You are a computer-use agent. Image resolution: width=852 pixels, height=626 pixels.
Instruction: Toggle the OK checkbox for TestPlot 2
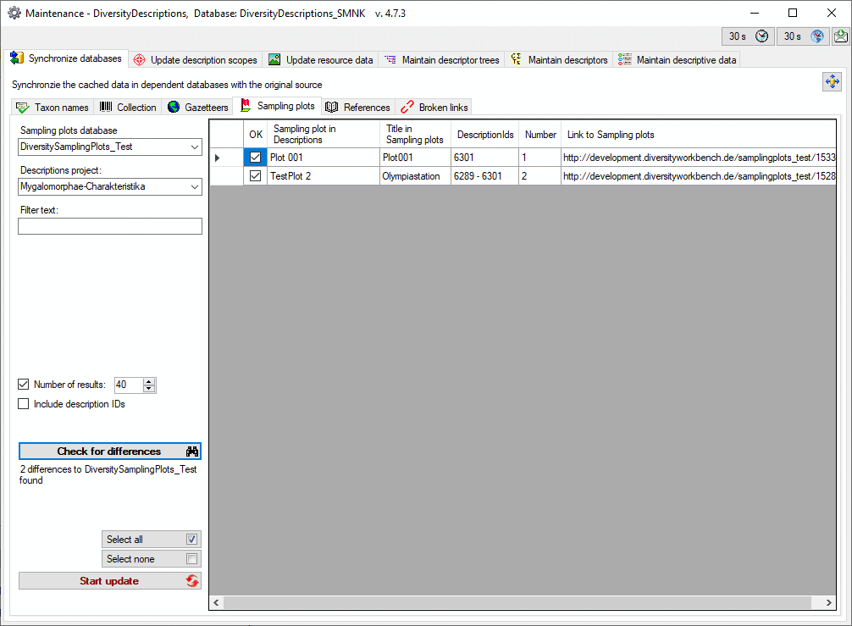pyautogui.click(x=255, y=176)
